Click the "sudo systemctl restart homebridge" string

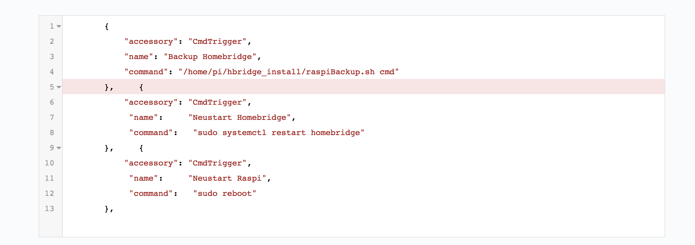click(x=279, y=133)
